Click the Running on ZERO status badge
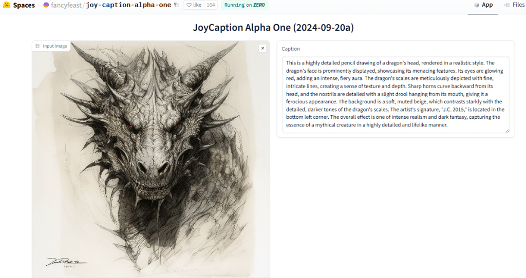Viewport: 526px width, 278px height. [x=244, y=5]
